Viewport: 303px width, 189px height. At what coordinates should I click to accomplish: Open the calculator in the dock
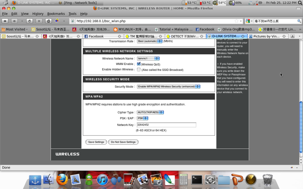(x=184, y=180)
